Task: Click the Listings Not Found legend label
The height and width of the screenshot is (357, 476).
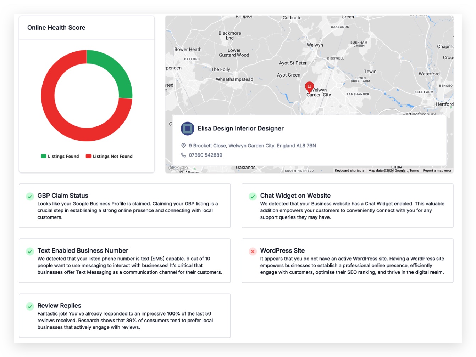Action: point(112,156)
